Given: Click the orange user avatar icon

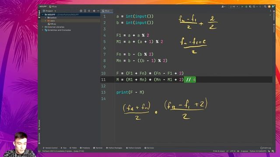Looking at the screenshot, I should 269,7.
